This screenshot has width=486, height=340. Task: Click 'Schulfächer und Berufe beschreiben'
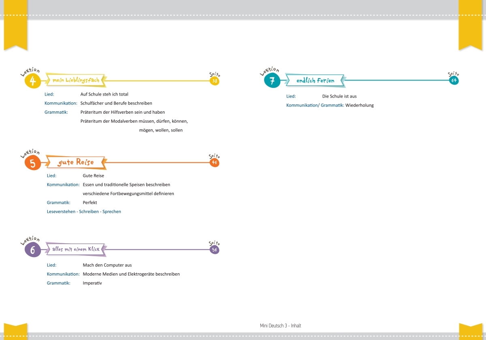click(116, 103)
